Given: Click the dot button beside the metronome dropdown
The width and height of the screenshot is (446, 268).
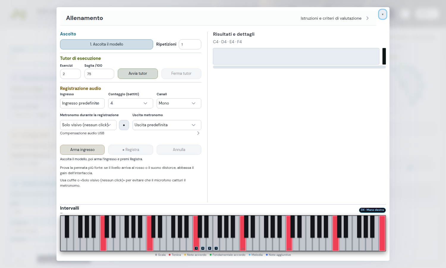Looking at the screenshot, I should point(124,125).
